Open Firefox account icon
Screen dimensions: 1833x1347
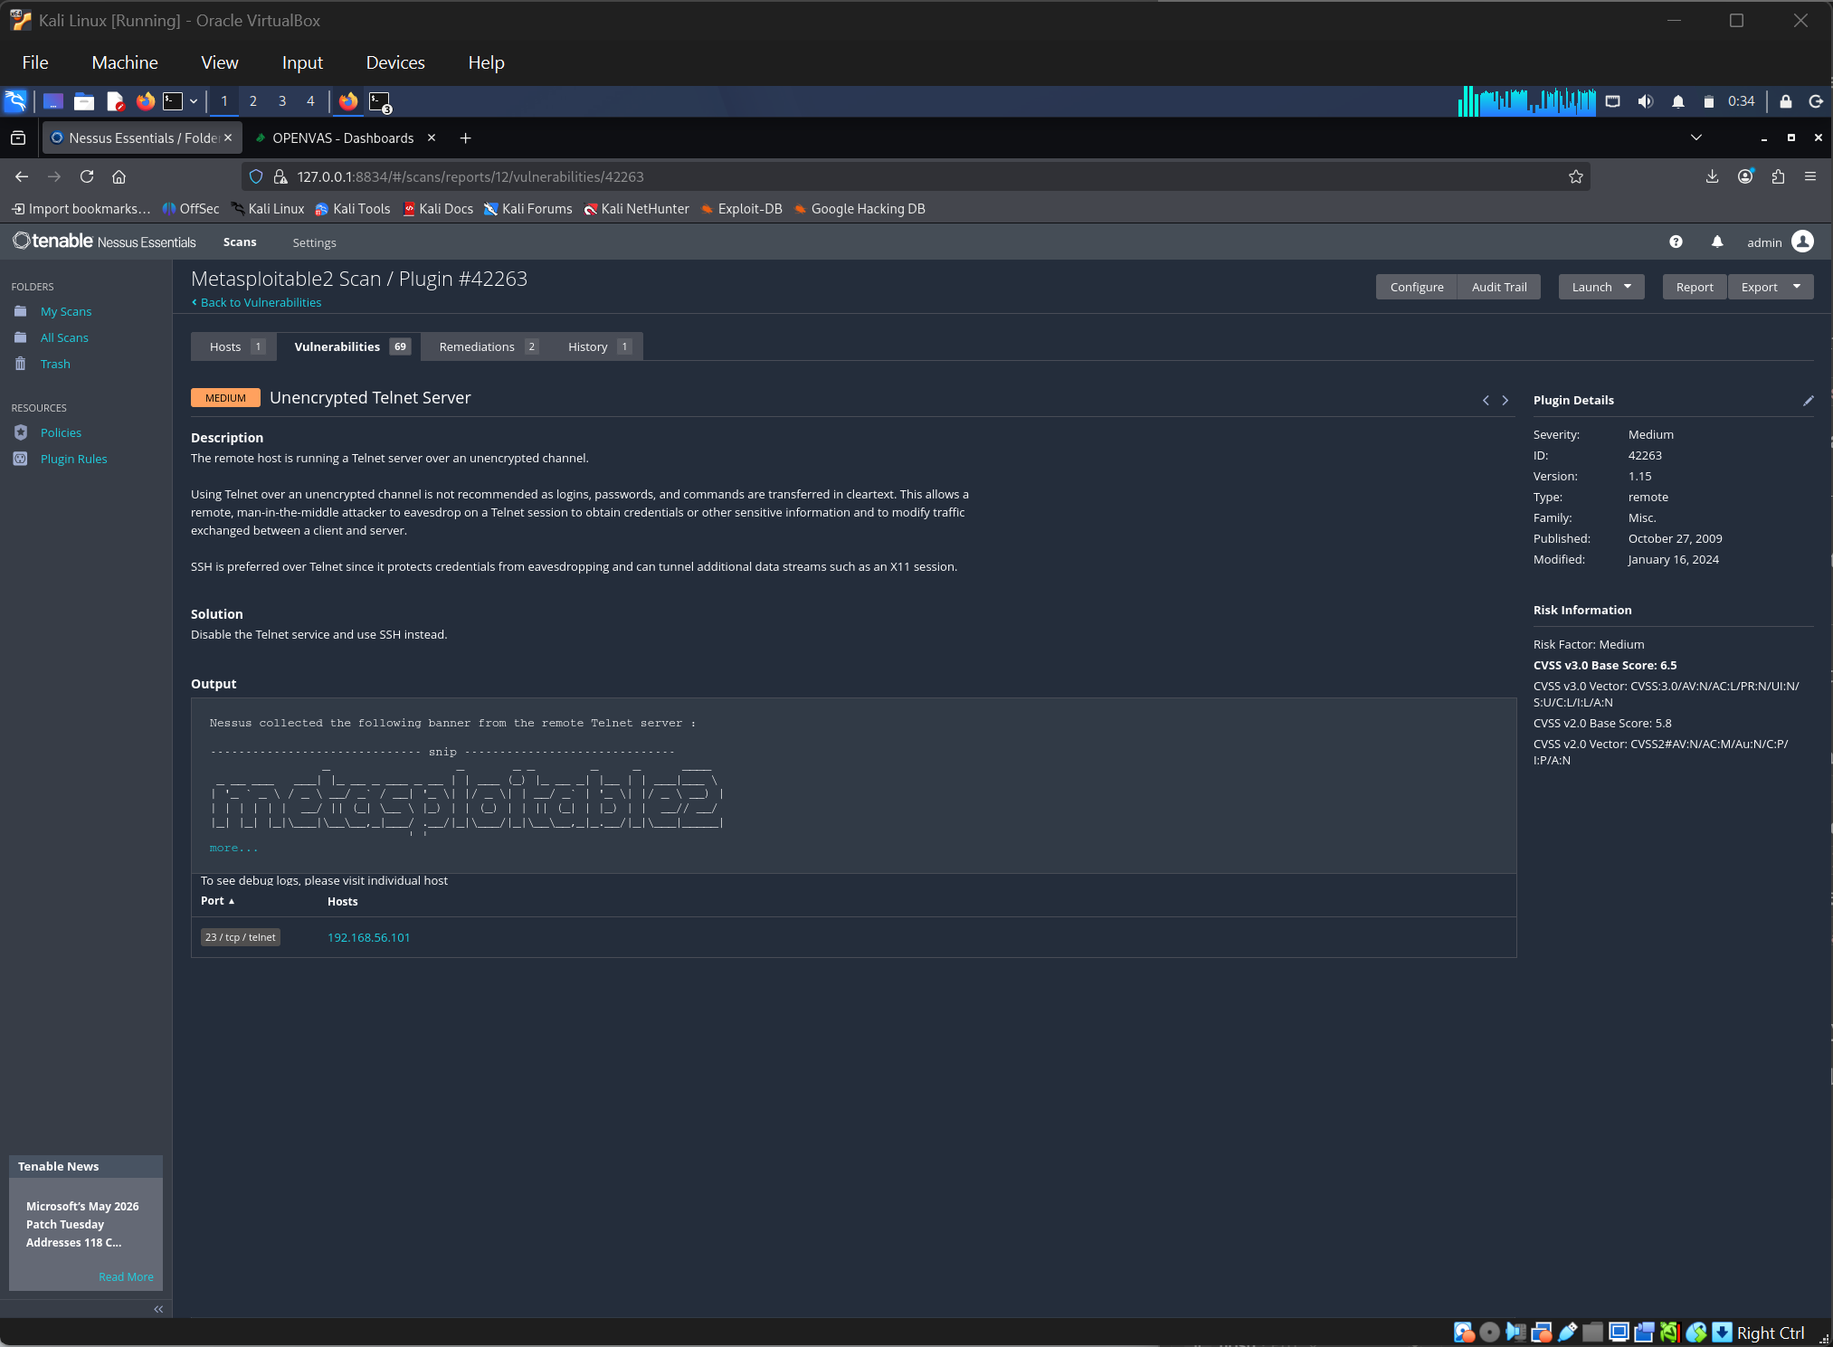pos(1745,176)
